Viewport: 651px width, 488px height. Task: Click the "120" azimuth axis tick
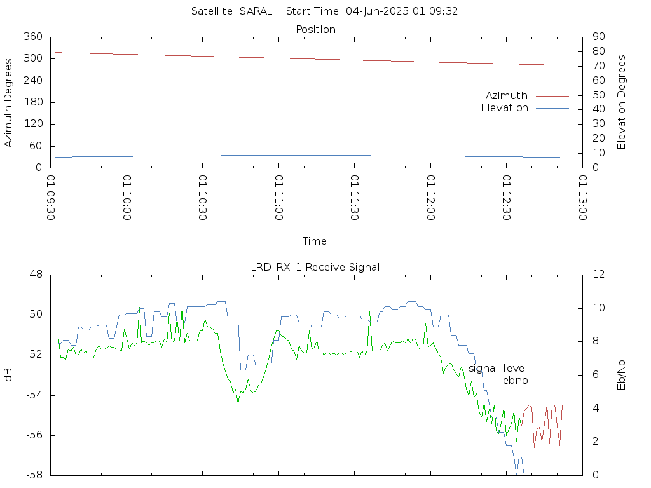33,124
